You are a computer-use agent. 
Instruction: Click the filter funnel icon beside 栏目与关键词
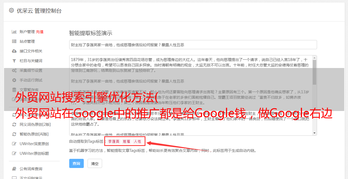click(14, 61)
